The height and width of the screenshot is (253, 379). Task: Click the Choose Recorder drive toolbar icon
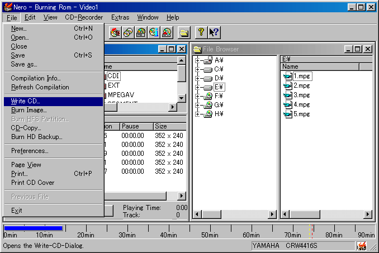coord(141,32)
